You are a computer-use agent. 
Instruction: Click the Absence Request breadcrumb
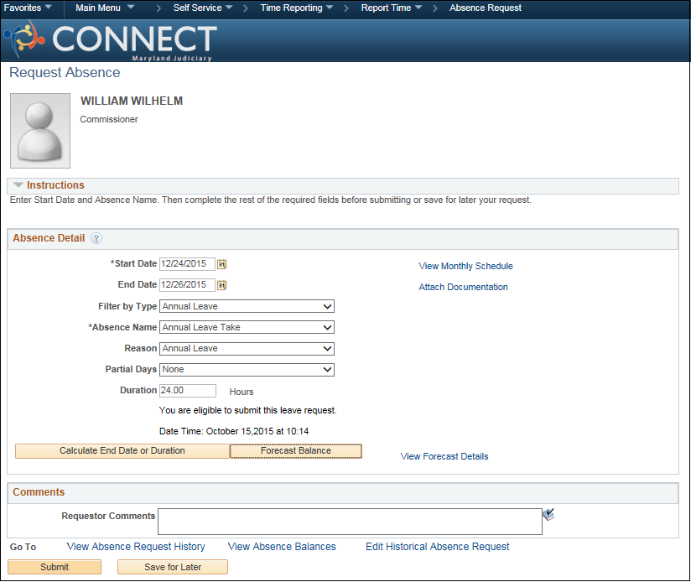click(486, 8)
